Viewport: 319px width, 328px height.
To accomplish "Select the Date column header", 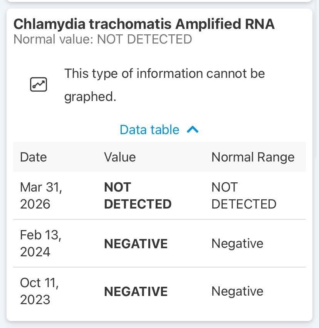I will (33, 157).
